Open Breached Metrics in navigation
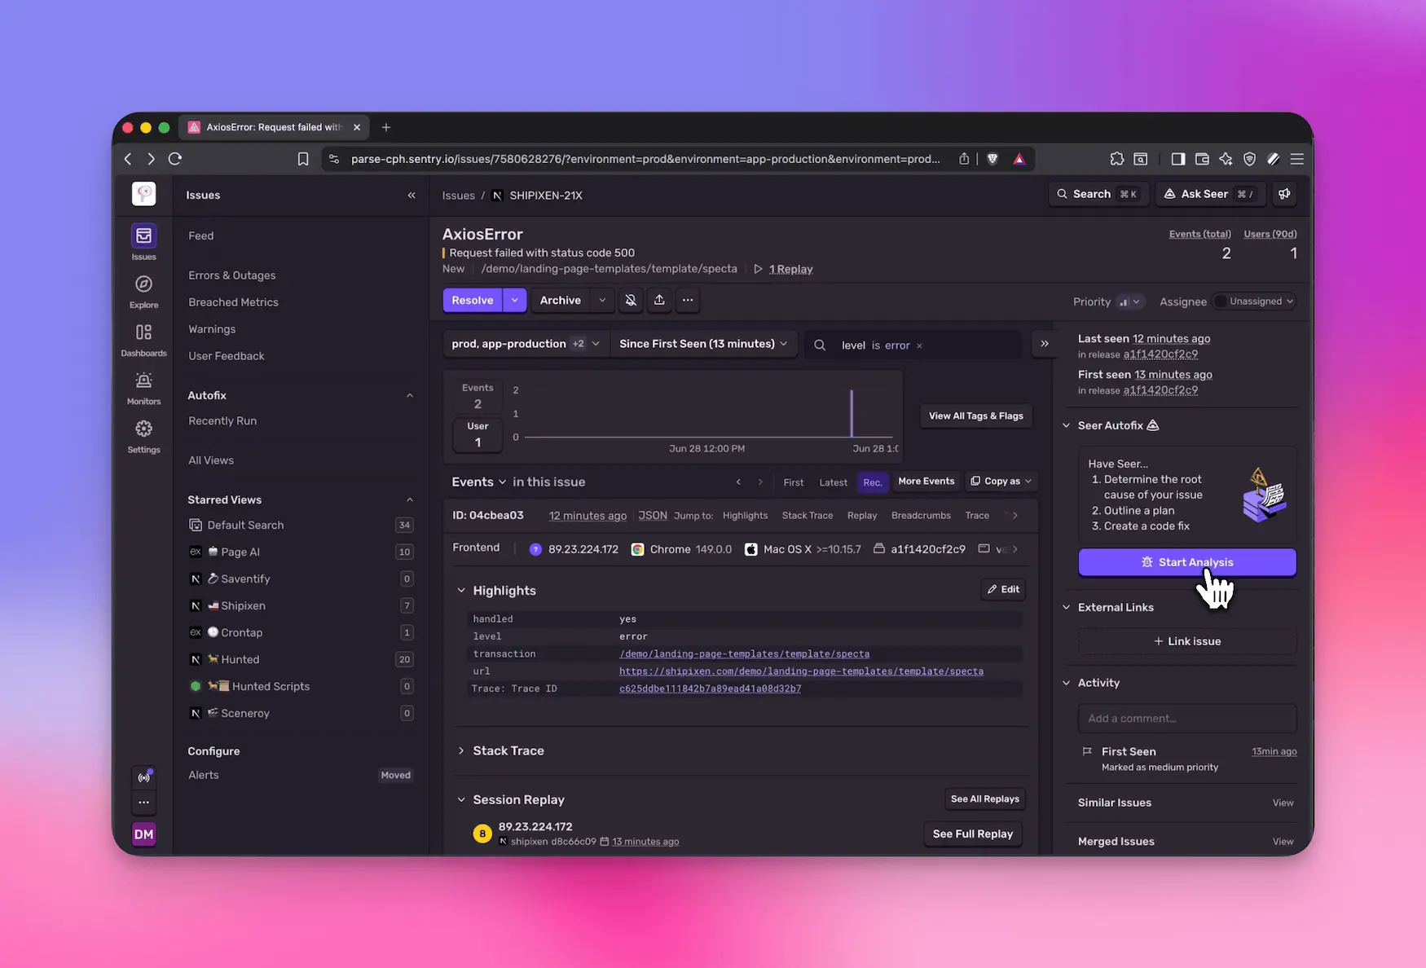The width and height of the screenshot is (1426, 968). 233,302
